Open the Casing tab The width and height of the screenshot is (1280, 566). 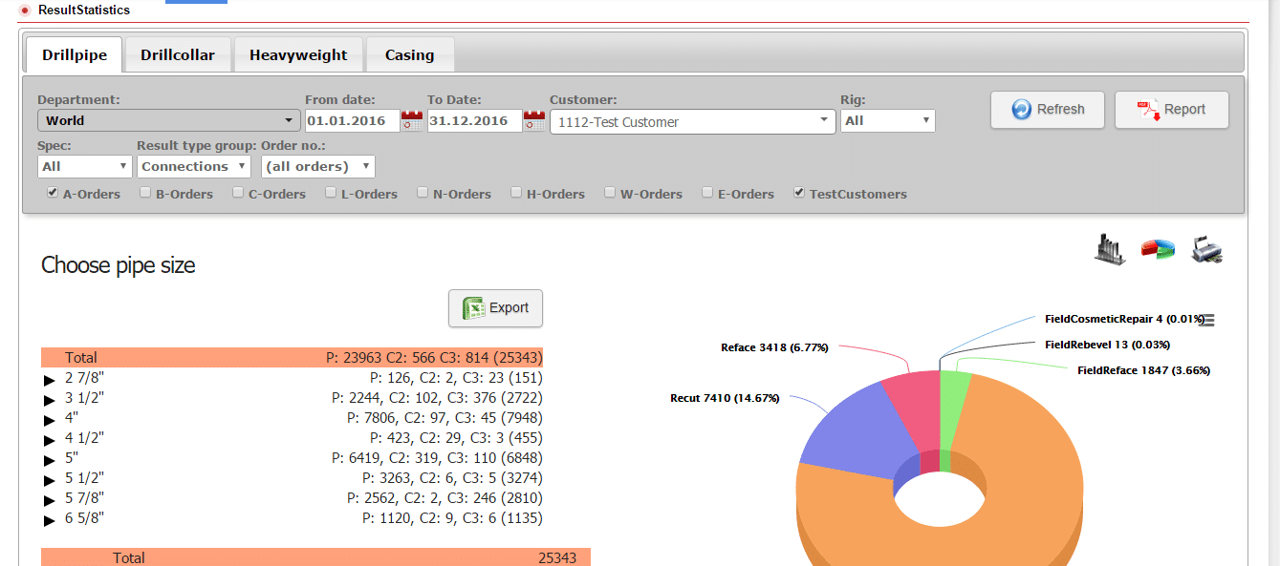pos(410,54)
